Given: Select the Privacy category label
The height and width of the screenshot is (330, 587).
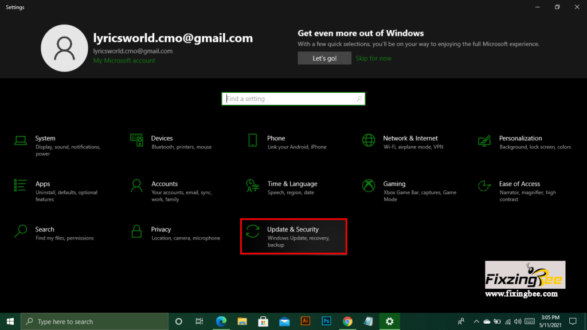Looking at the screenshot, I should pos(161,229).
